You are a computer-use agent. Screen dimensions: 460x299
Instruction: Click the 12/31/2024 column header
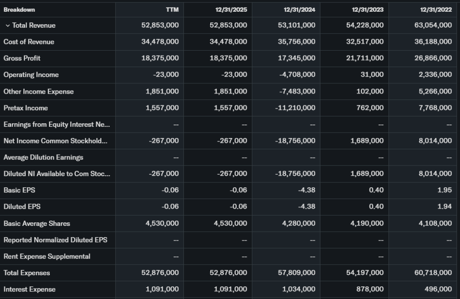pos(300,9)
